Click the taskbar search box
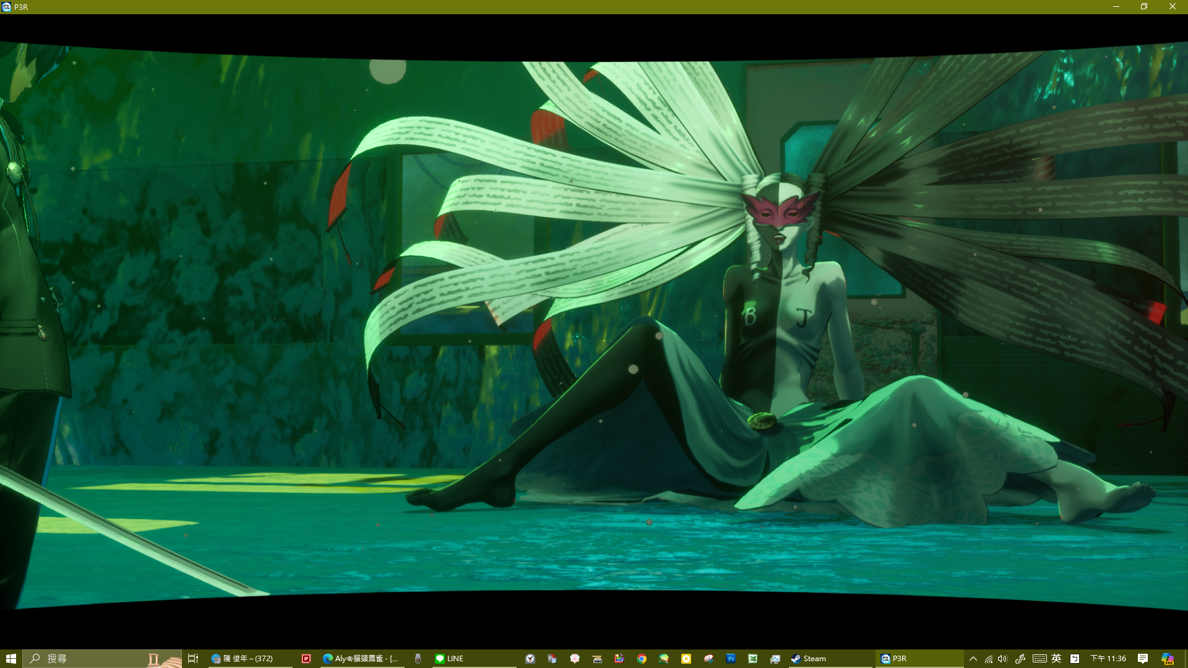This screenshot has width=1188, height=668. coord(102,659)
